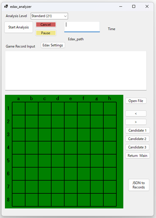Cancel the analysis with the red button
Screen dimensions: 156x218
click(46, 25)
